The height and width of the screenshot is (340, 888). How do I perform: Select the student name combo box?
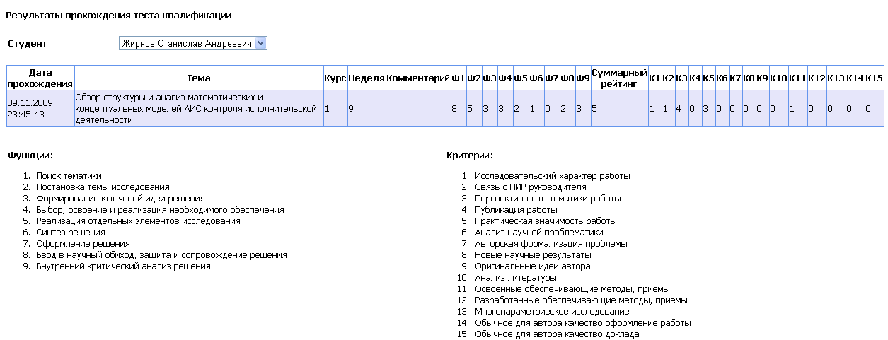pyautogui.click(x=193, y=44)
